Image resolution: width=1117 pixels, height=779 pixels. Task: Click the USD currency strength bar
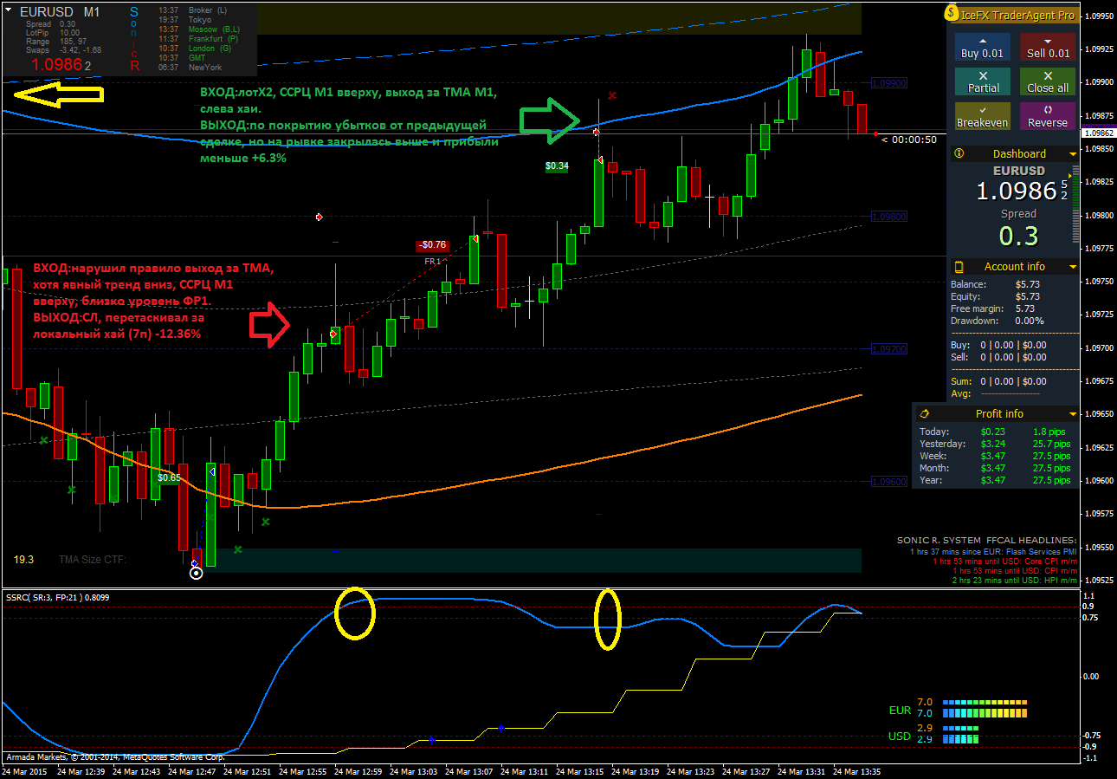pyautogui.click(x=961, y=734)
